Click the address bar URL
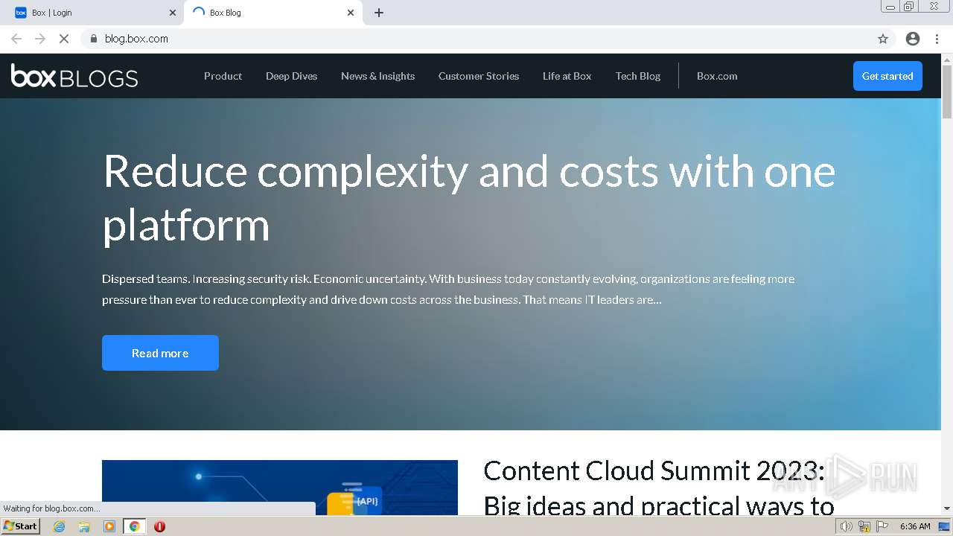The width and height of the screenshot is (953, 536). pos(136,39)
